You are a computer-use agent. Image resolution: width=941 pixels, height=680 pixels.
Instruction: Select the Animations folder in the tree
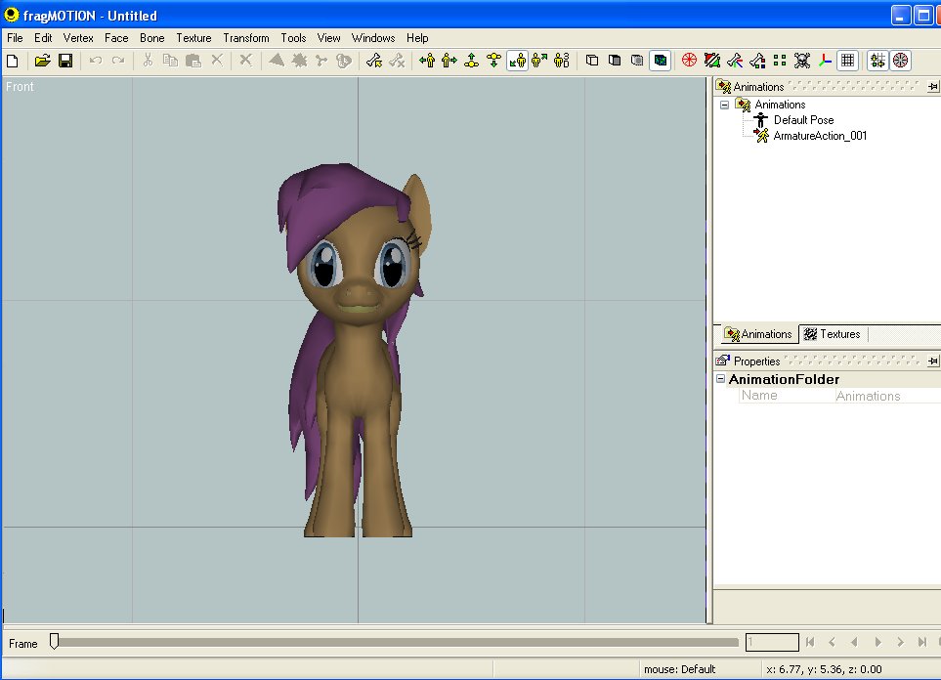[780, 105]
